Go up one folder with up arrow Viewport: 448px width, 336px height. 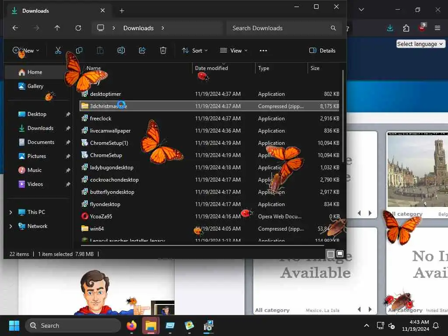pos(57,28)
